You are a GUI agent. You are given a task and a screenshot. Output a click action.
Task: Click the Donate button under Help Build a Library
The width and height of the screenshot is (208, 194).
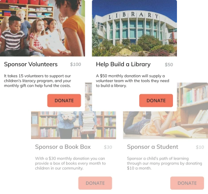[x=156, y=100]
